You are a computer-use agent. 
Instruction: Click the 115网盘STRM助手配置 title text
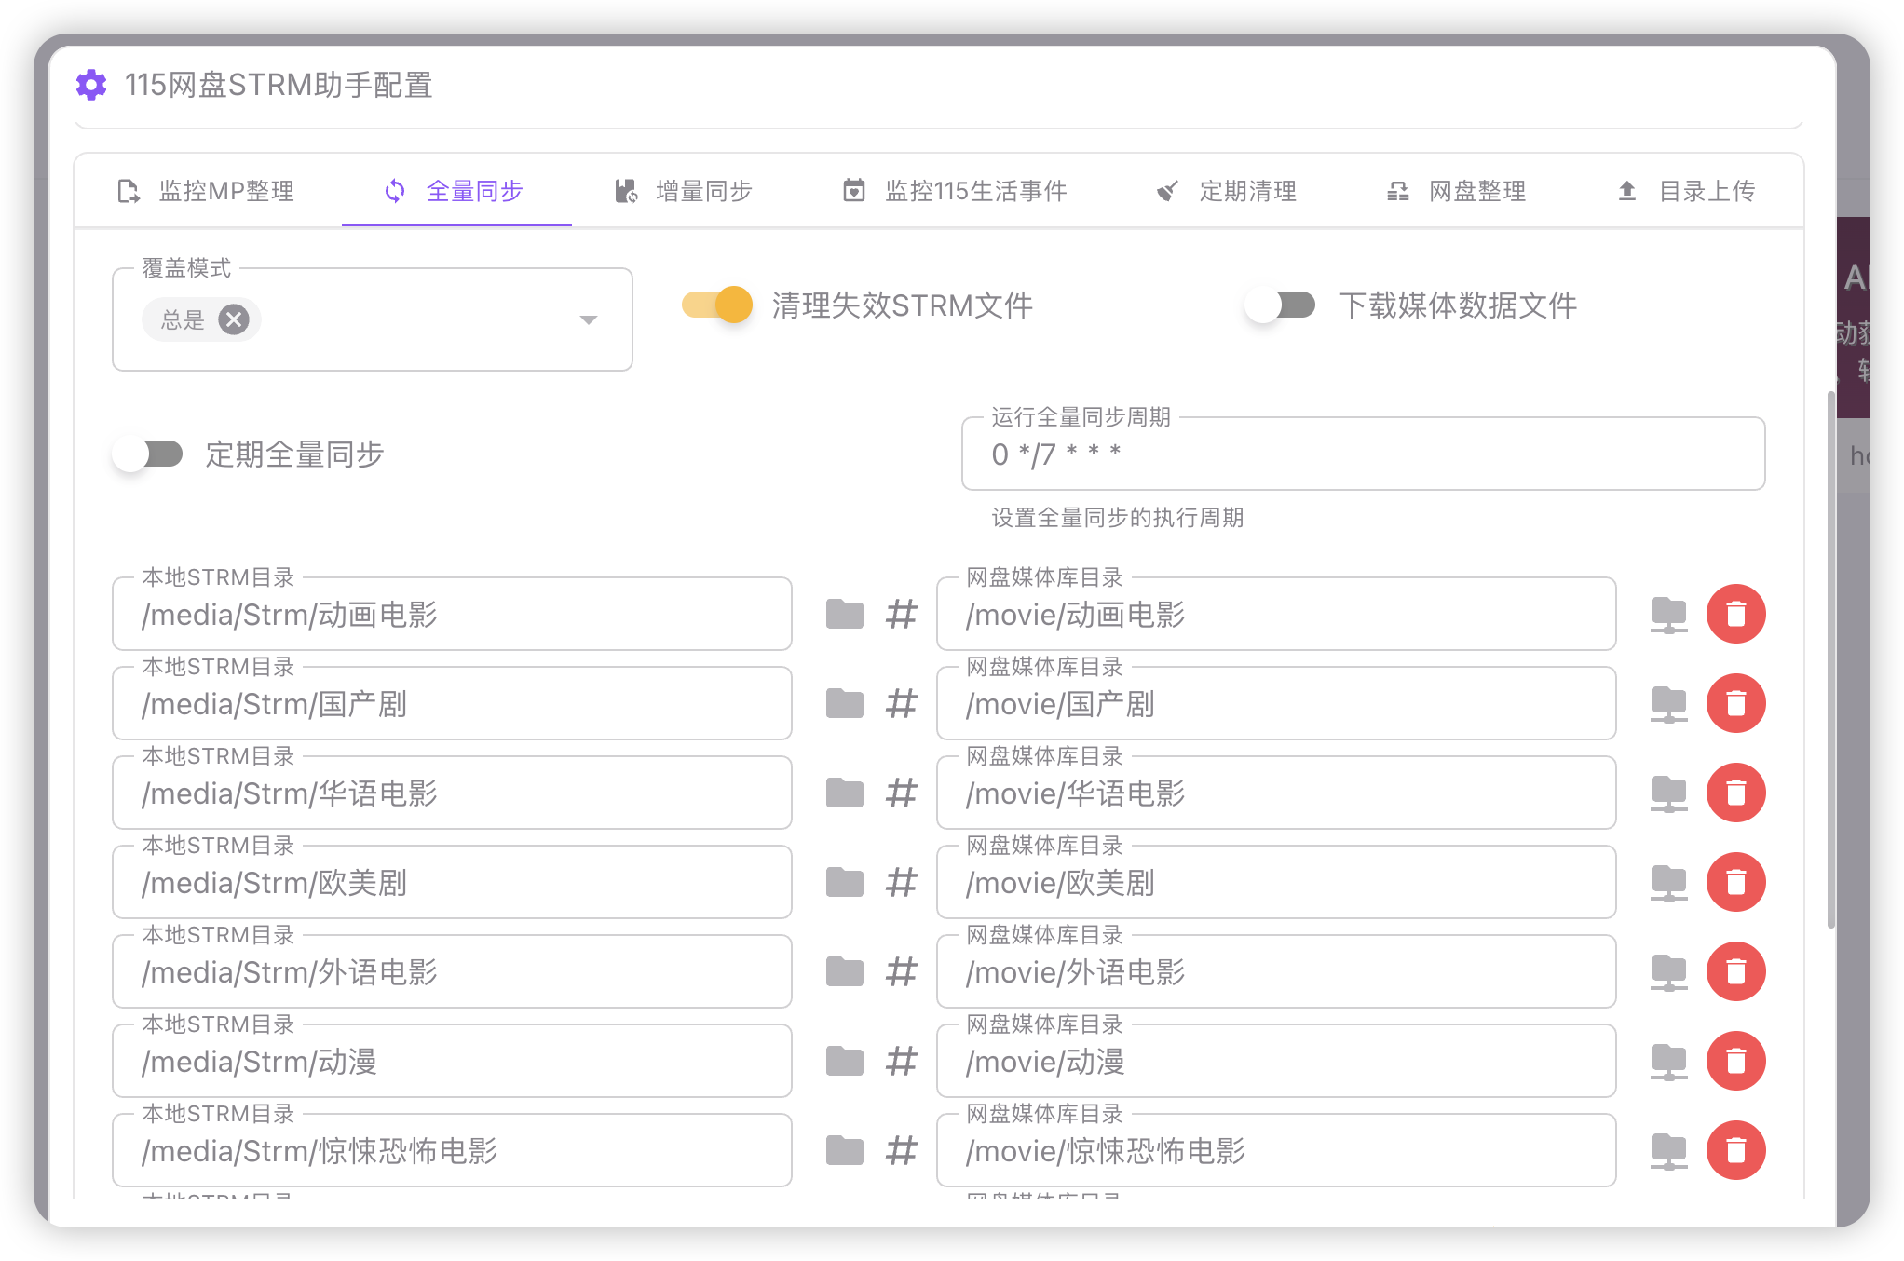(279, 85)
